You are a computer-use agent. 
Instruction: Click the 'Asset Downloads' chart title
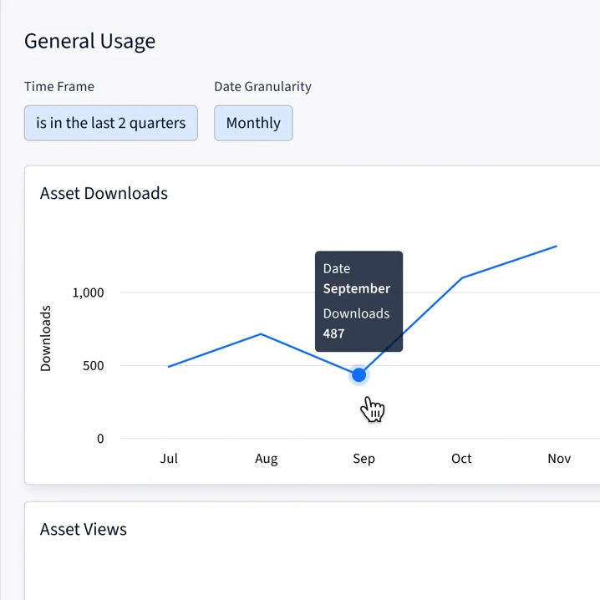(x=104, y=193)
